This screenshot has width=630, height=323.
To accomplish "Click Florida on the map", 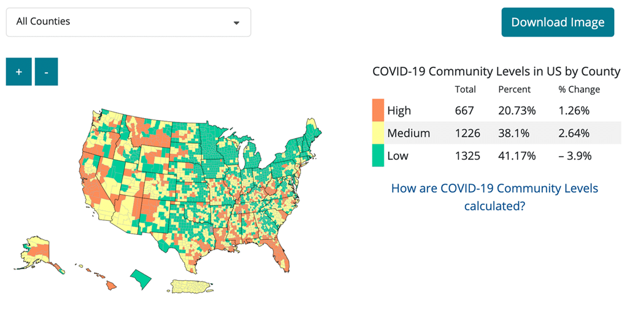I will click(x=279, y=253).
